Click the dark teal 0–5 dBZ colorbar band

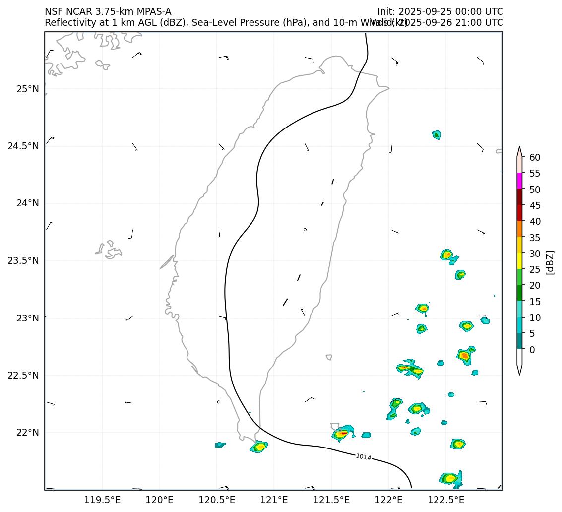click(x=519, y=341)
